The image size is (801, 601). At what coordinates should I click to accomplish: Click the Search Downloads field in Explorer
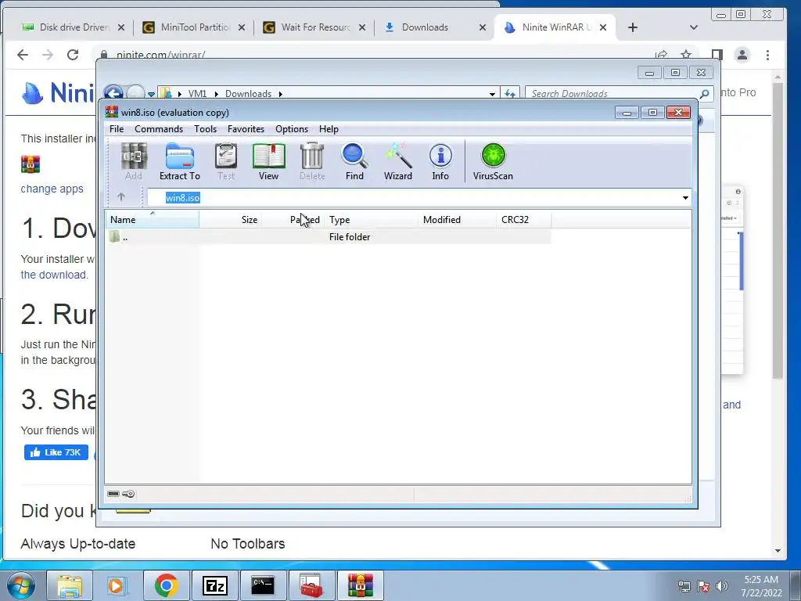pos(619,94)
